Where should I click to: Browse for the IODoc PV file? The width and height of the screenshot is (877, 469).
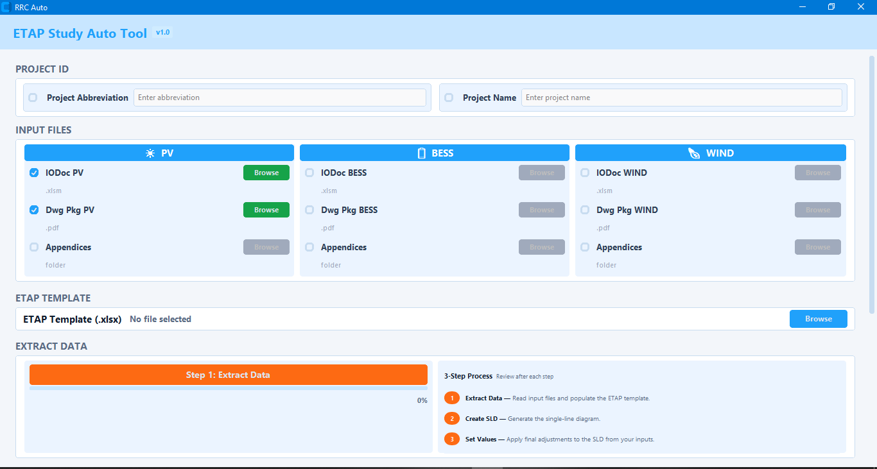pyautogui.click(x=266, y=173)
